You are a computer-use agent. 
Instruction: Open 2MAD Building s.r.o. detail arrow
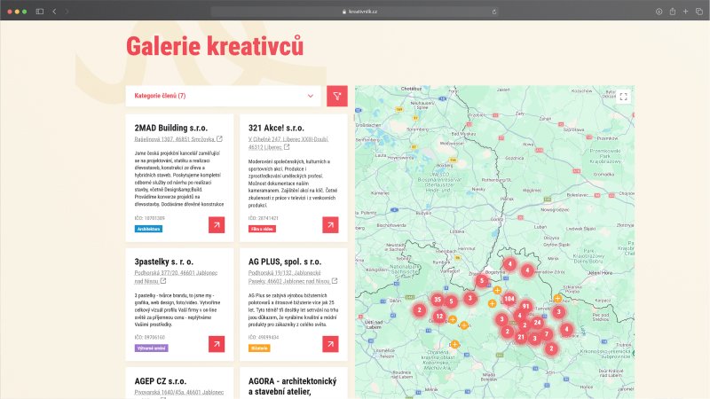click(x=217, y=225)
